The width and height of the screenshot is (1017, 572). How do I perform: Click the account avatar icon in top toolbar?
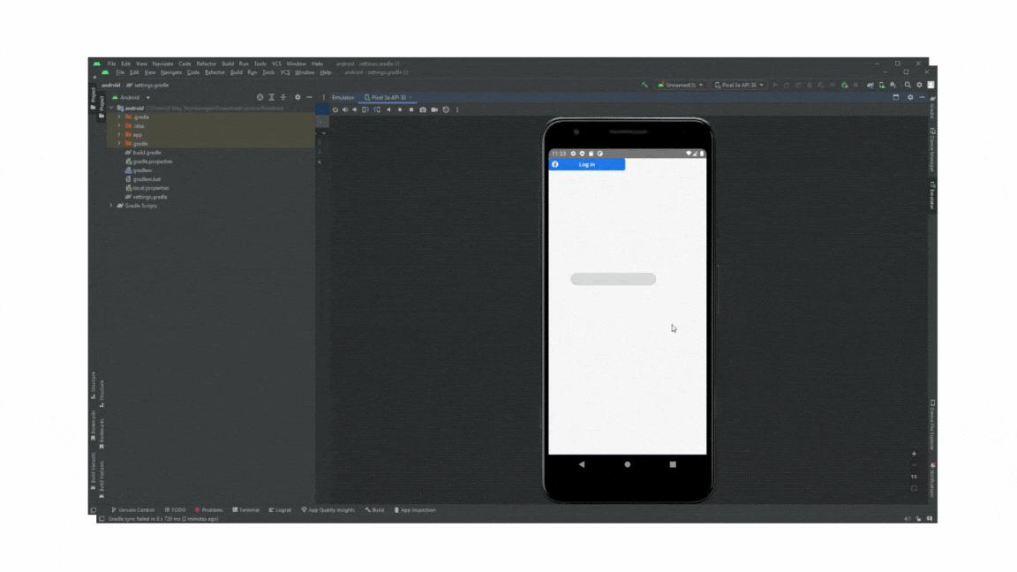coord(930,85)
